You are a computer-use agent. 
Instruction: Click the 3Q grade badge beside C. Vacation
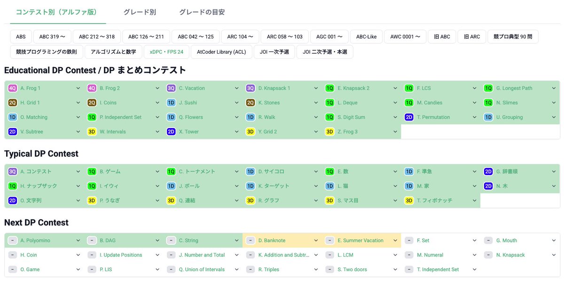pyautogui.click(x=171, y=88)
